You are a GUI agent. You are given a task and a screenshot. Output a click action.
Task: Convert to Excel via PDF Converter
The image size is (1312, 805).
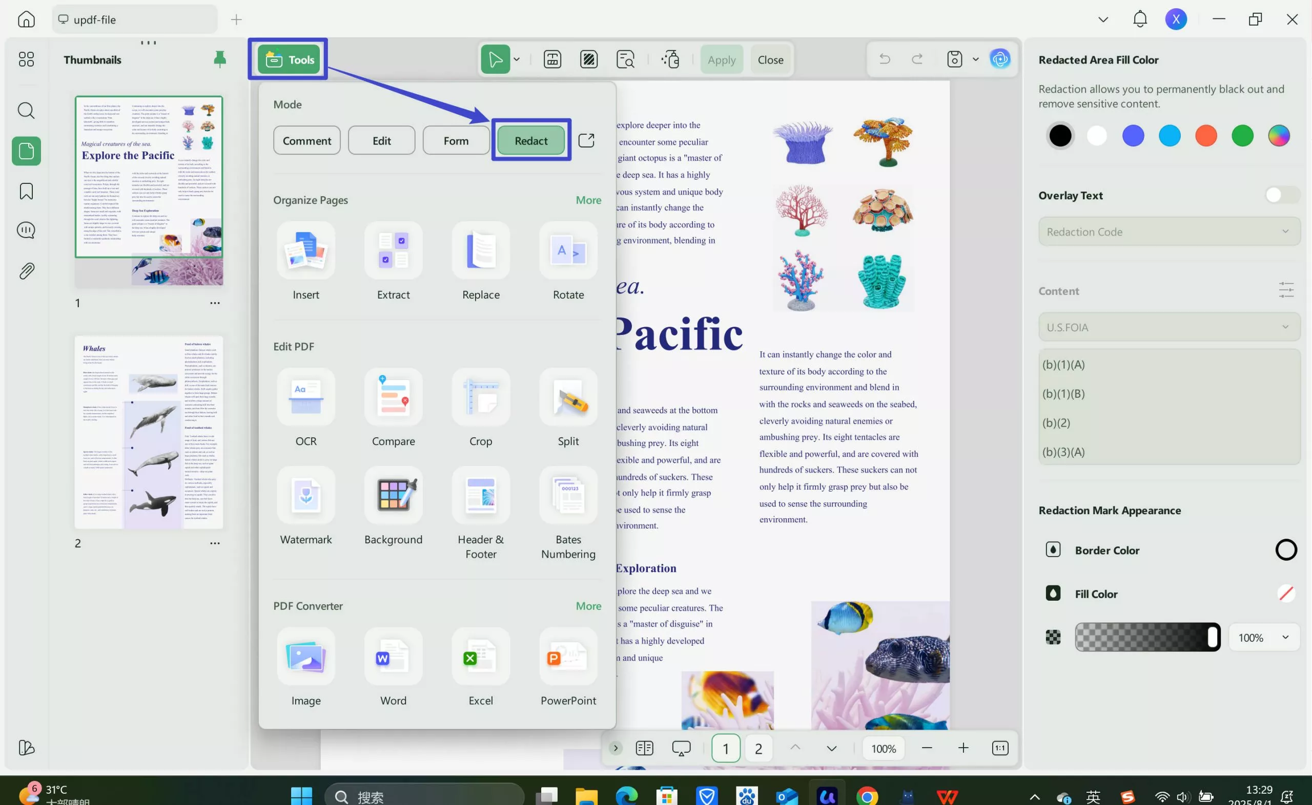pos(481,657)
